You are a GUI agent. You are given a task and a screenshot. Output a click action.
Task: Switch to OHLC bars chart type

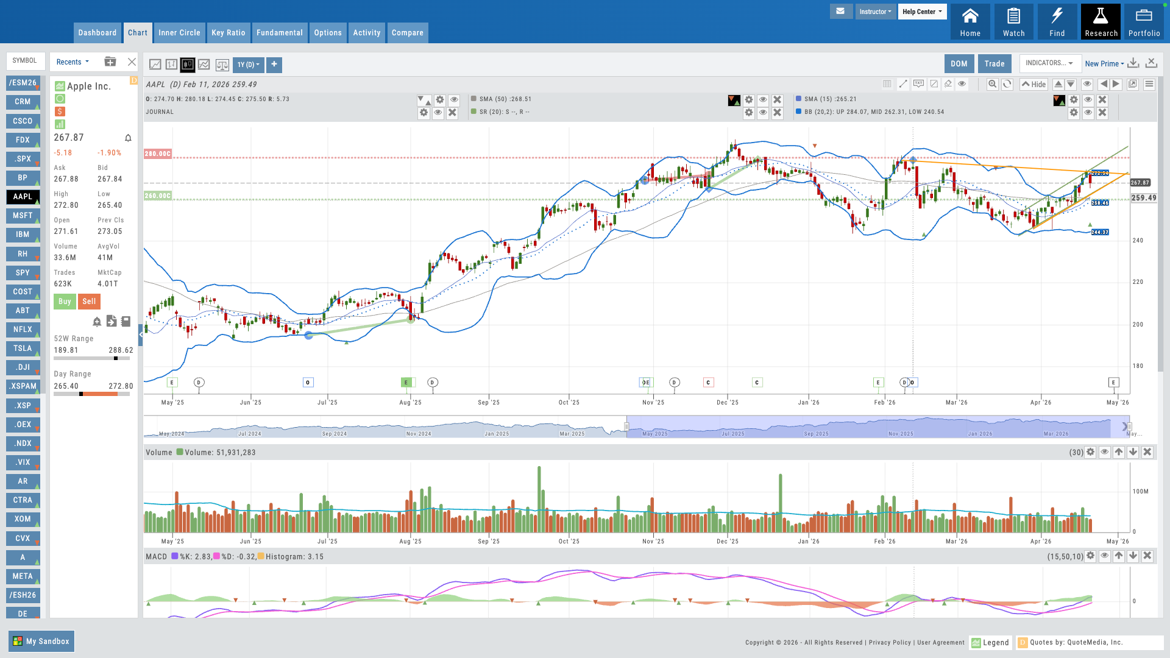tap(171, 65)
